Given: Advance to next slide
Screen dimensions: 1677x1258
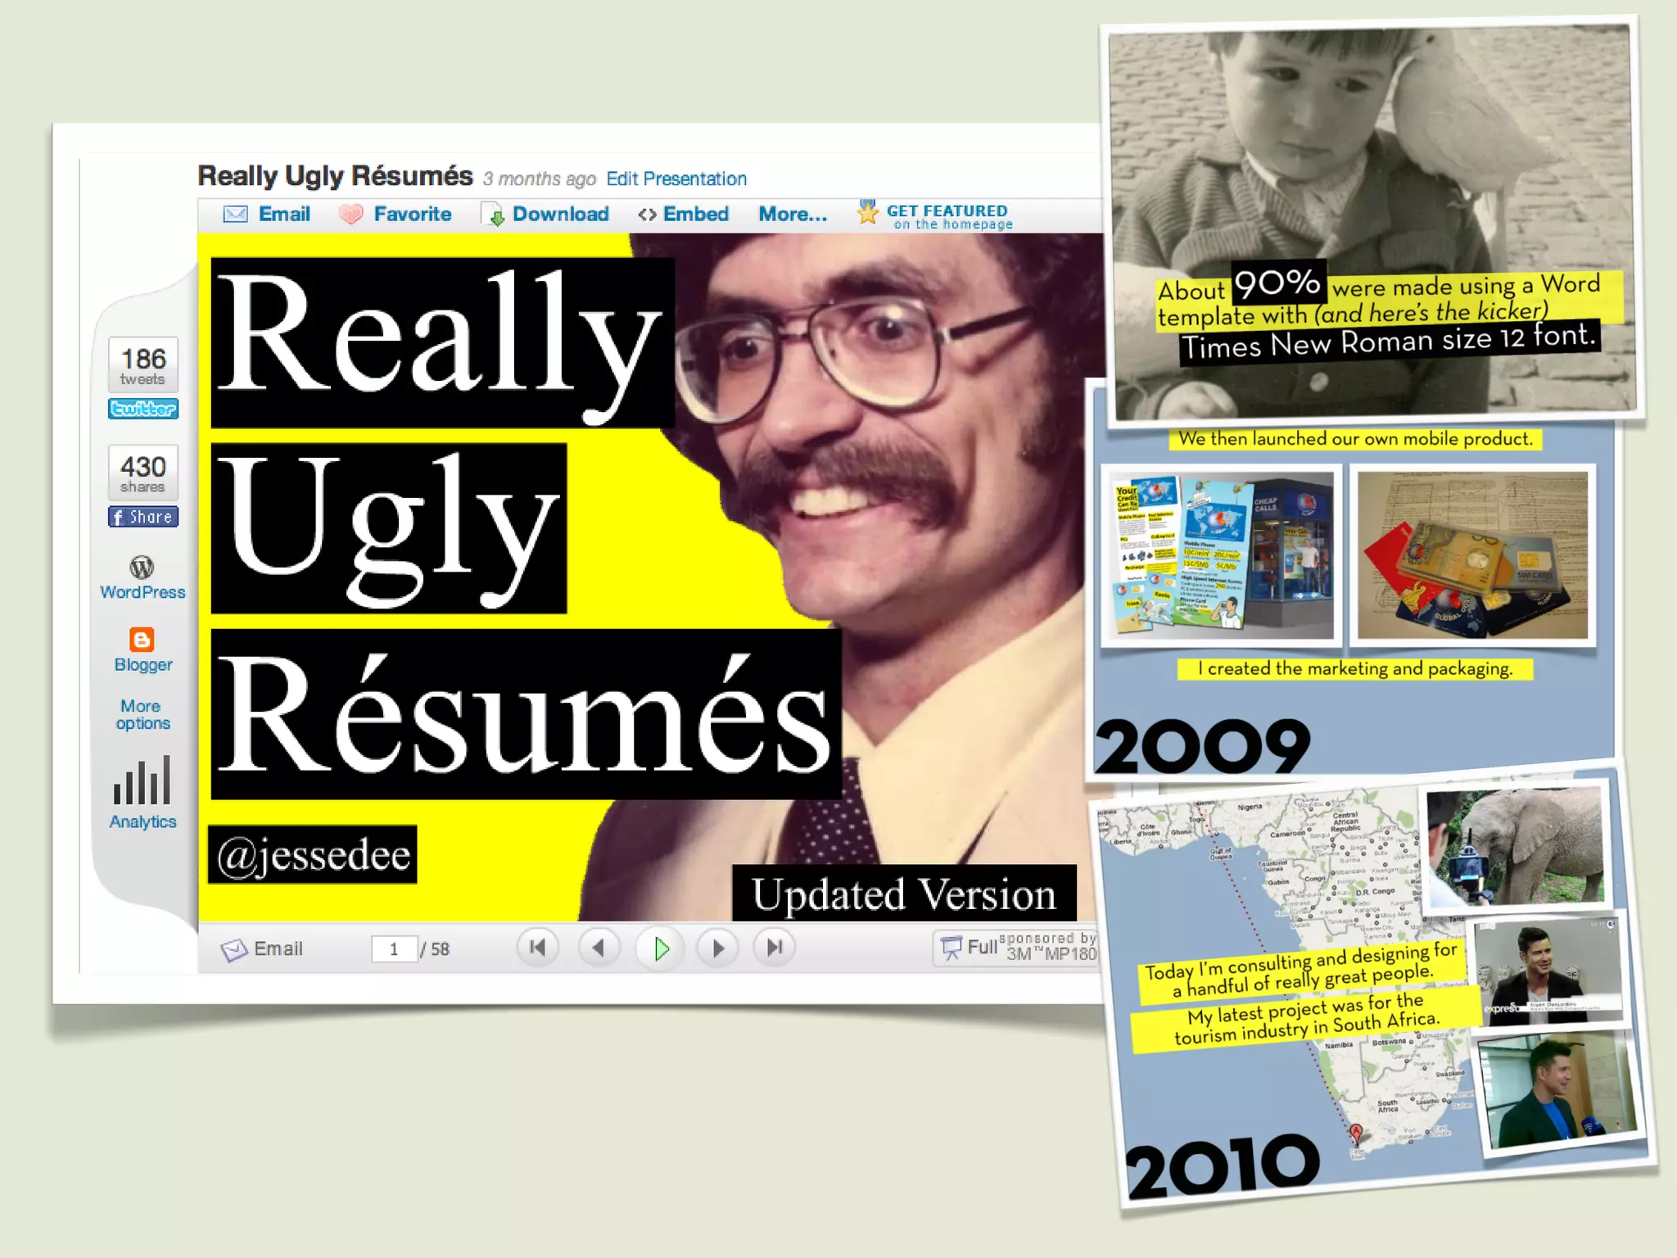Looking at the screenshot, I should pos(718,948).
